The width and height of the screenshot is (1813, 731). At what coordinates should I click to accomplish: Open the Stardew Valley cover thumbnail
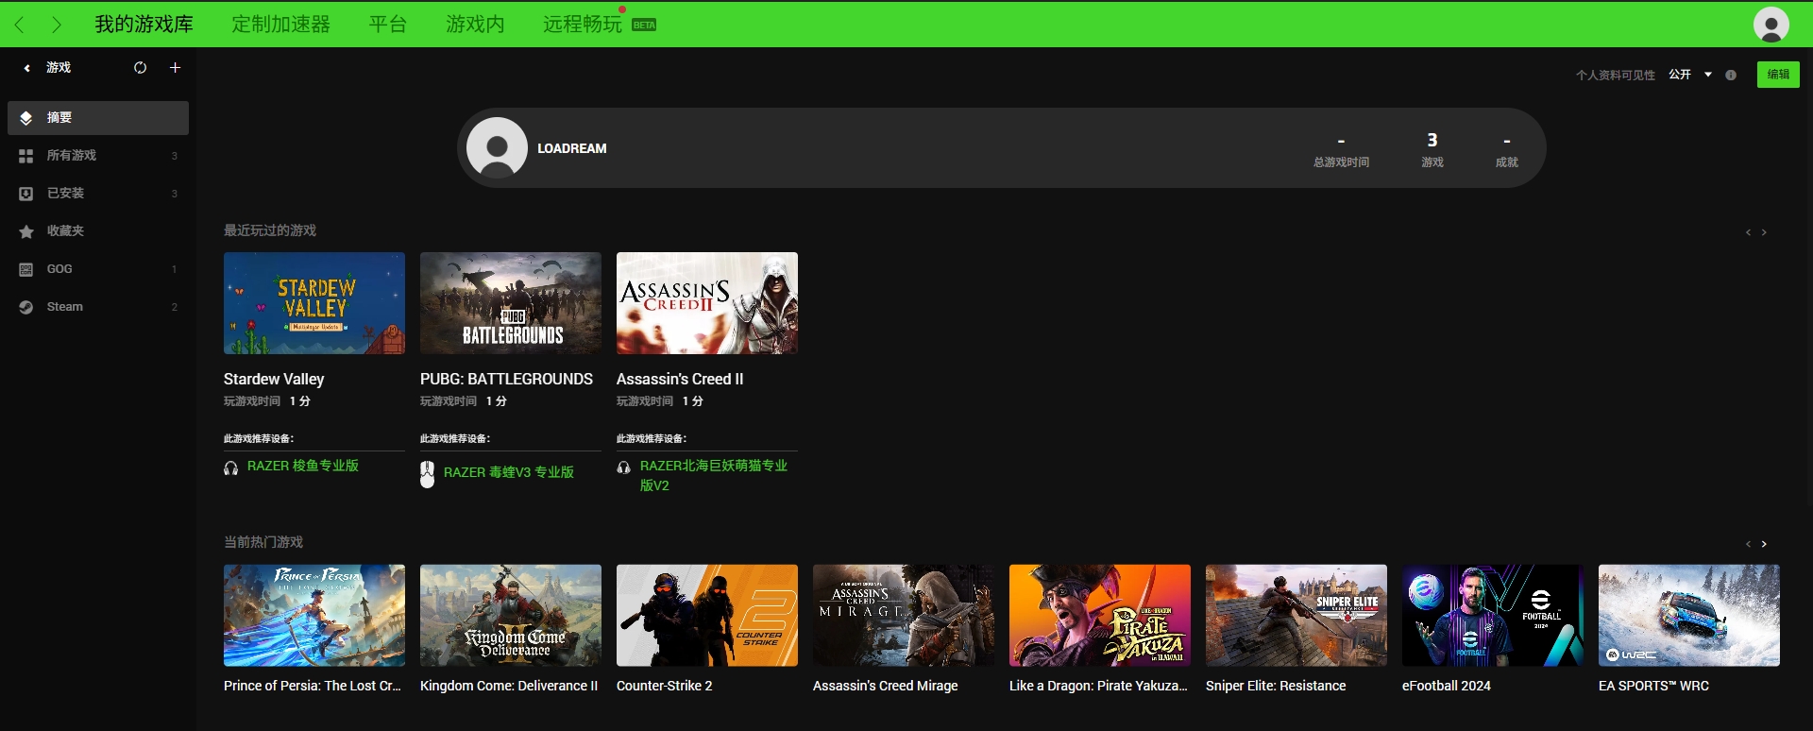pos(314,303)
